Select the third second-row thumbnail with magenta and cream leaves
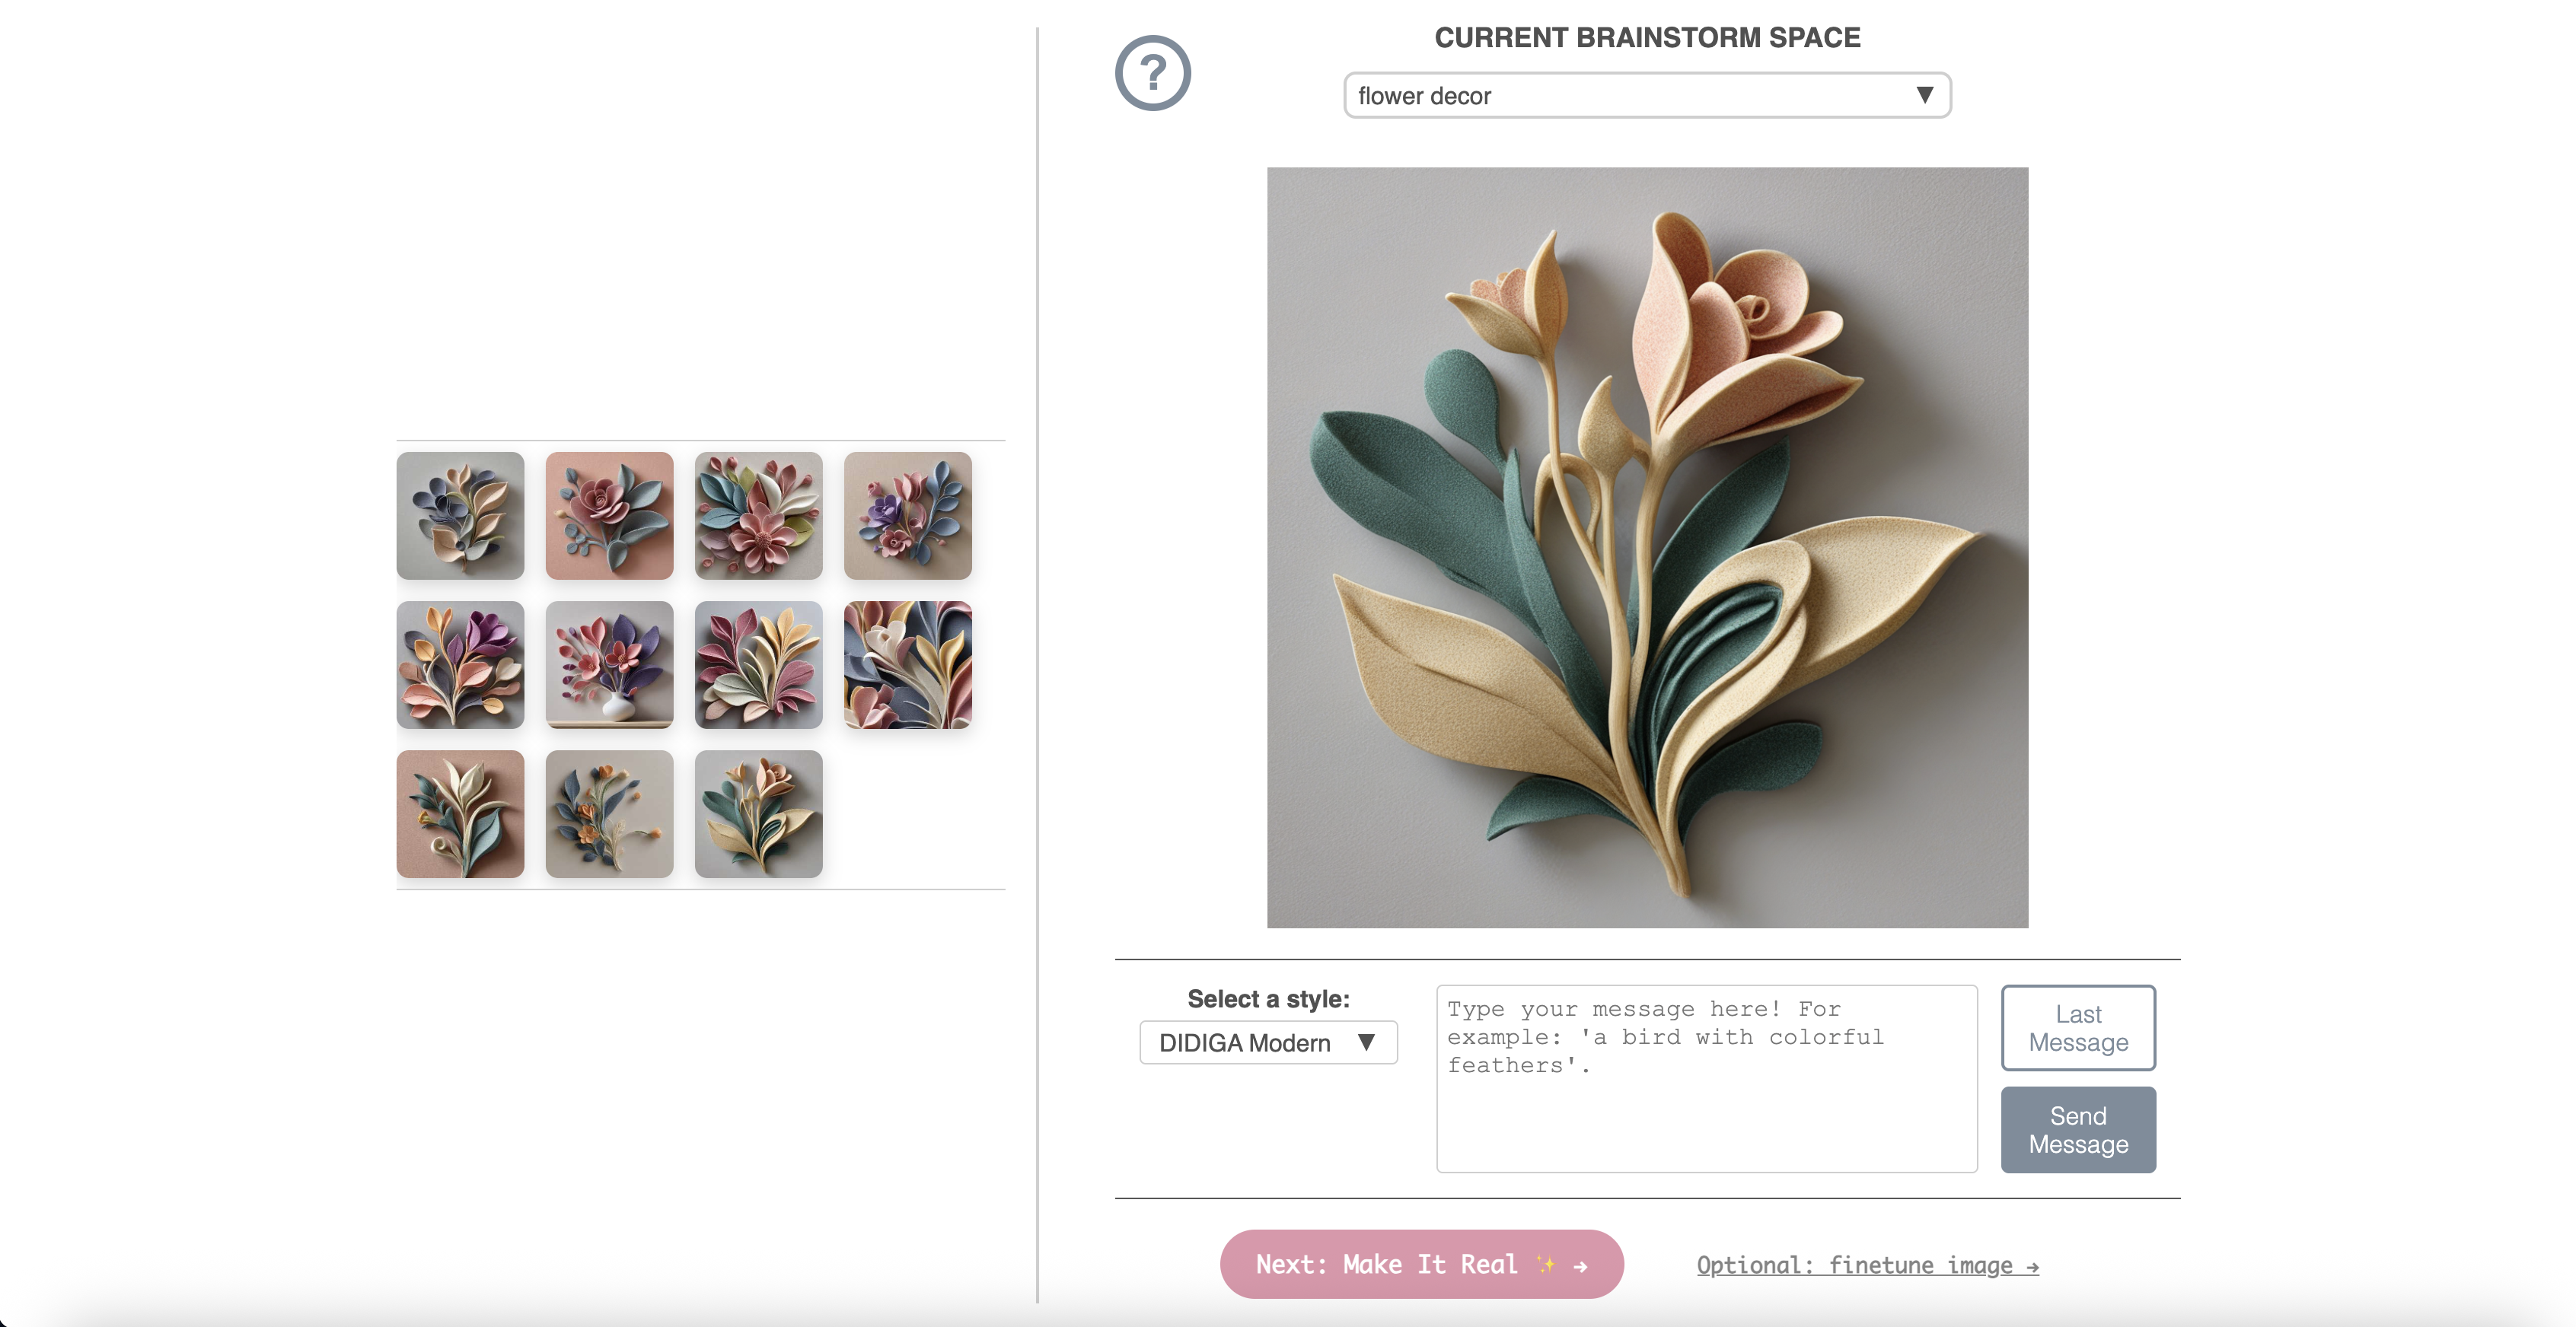The height and width of the screenshot is (1327, 2576). (758, 664)
